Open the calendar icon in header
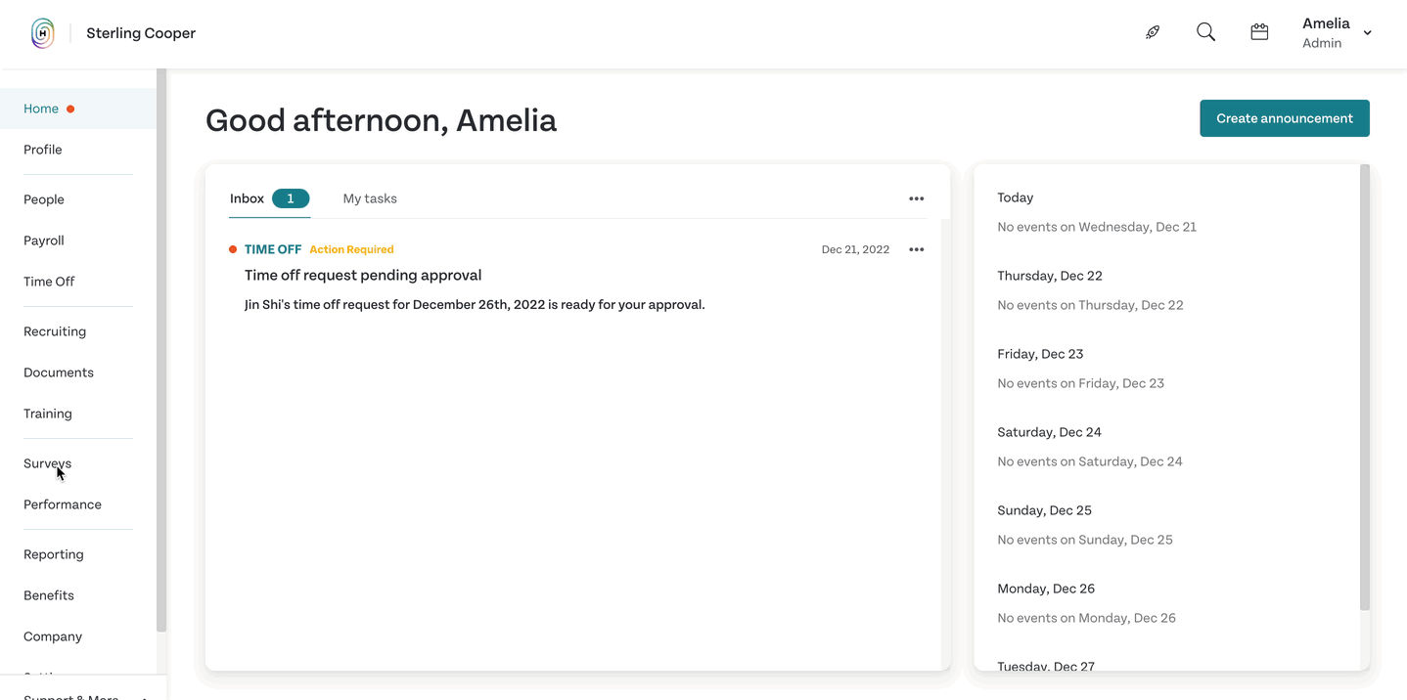1407x700 pixels. point(1259,32)
